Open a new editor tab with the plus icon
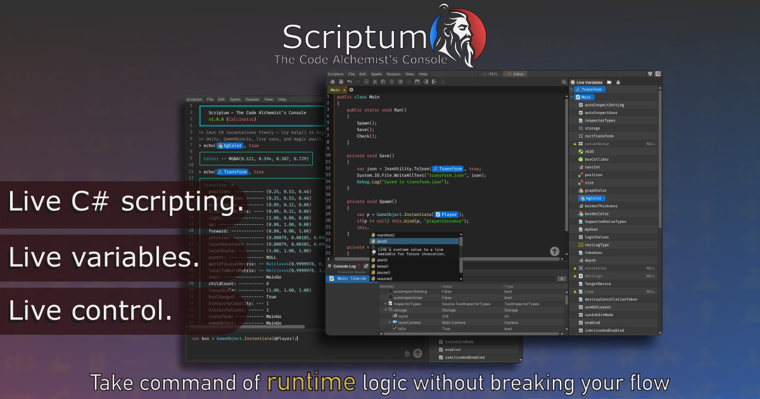Image resolution: width=760 pixels, height=399 pixels. 351,90
